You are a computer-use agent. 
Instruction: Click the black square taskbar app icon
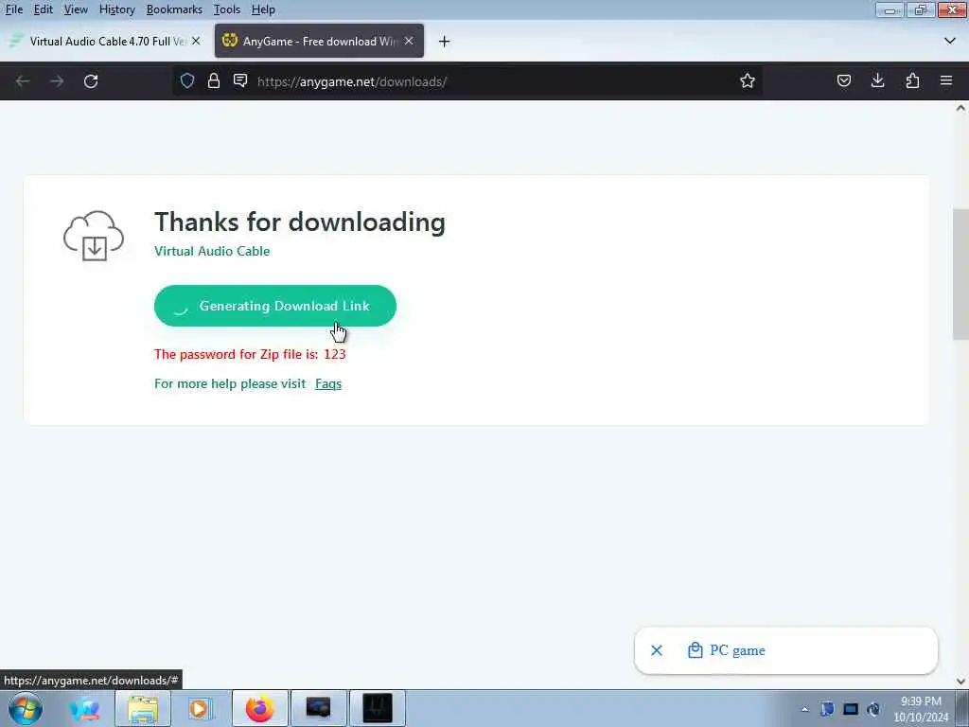coord(377,708)
